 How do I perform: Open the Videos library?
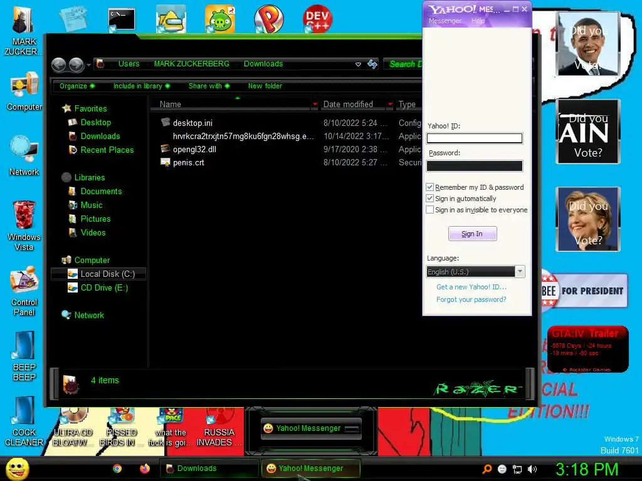(x=93, y=233)
